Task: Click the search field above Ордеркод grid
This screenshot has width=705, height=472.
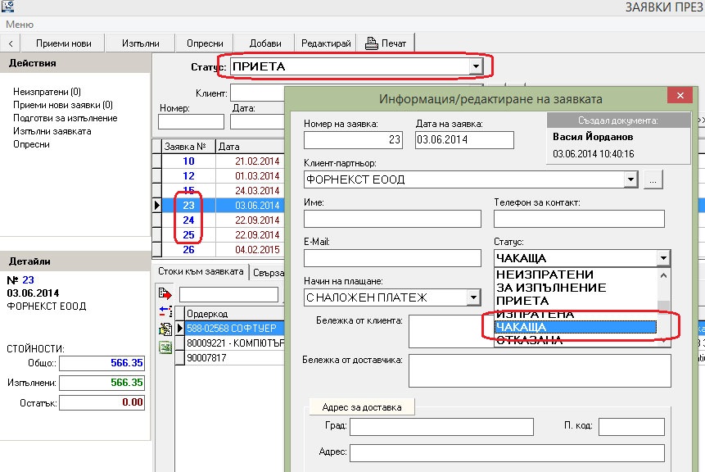Action: tap(228, 295)
